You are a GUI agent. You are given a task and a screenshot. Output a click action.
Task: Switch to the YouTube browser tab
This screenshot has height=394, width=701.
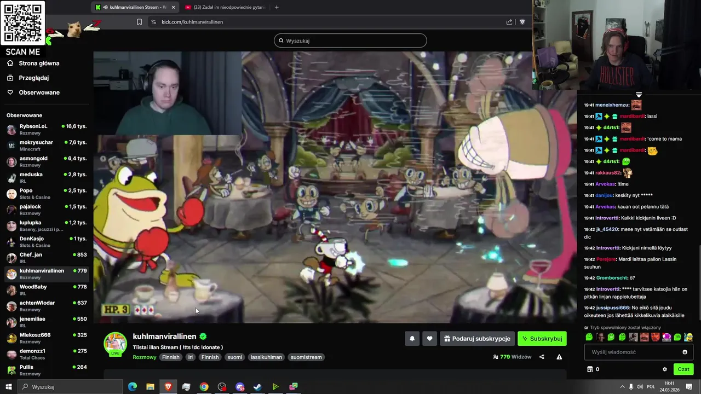coord(225,7)
